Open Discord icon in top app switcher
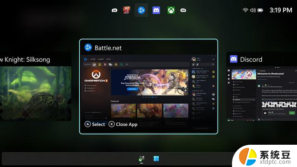The height and width of the screenshot is (167, 297). (x=156, y=10)
